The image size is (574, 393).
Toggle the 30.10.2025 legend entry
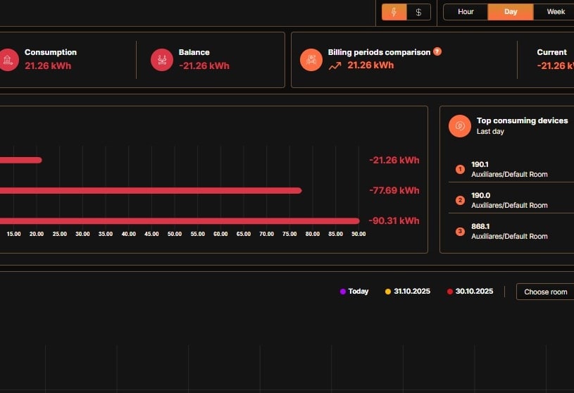point(470,292)
